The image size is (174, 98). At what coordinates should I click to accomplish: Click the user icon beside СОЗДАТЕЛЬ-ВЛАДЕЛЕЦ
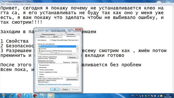39,47
